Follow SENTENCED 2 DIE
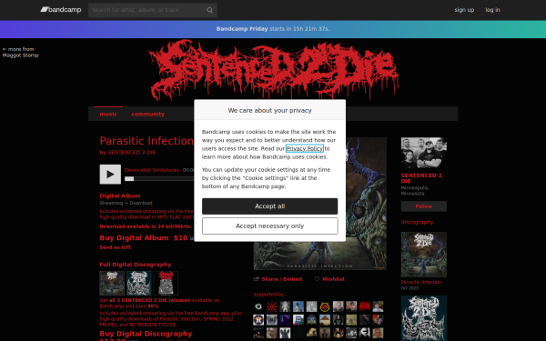The height and width of the screenshot is (341, 546). pos(424,206)
